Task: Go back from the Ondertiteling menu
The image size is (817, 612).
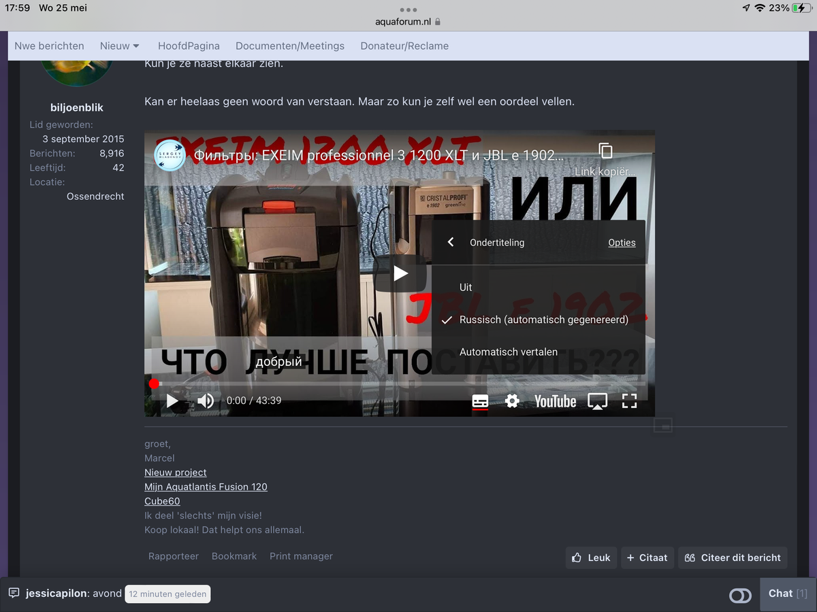Action: [451, 242]
